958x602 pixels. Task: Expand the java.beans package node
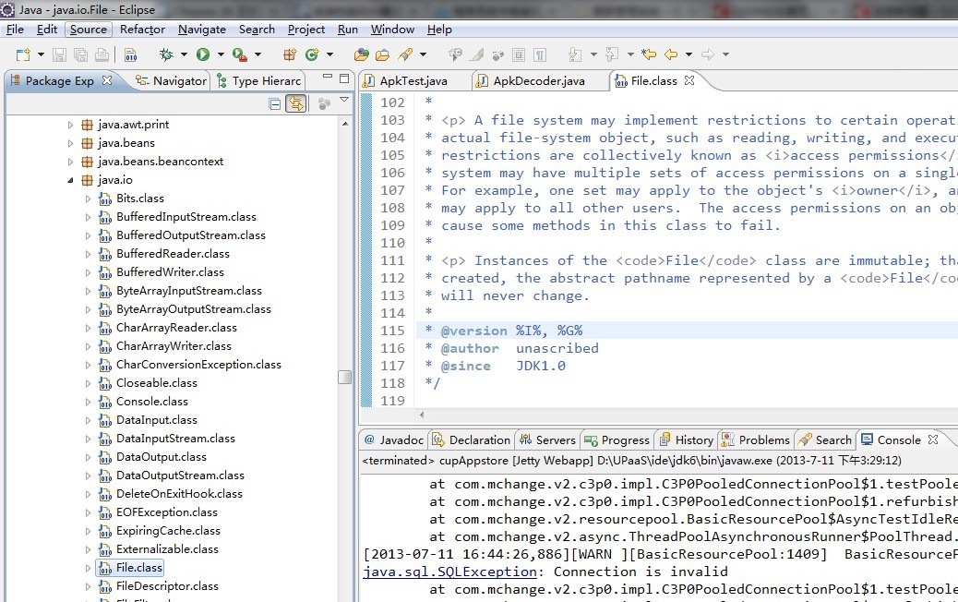pos(71,143)
